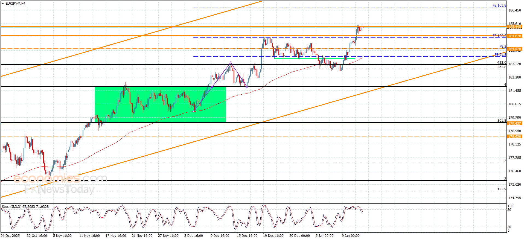Image resolution: width=524 pixels, height=239 pixels.
Task: Click the 15 Dec 16:00 date label
Action: tap(247, 236)
